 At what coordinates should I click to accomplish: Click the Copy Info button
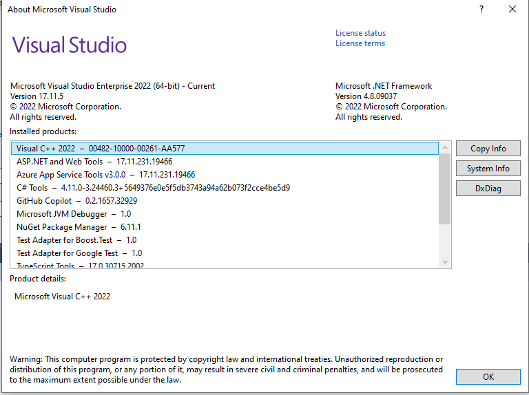[x=488, y=149]
